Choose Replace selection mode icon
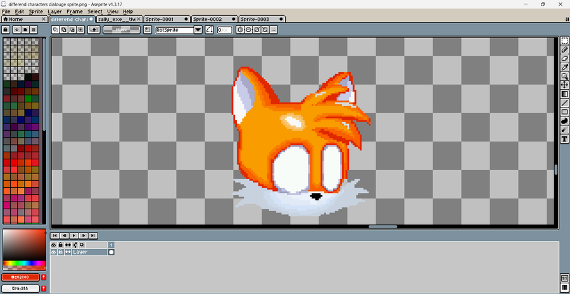Viewport: 570px width, 294px height. [x=55, y=30]
